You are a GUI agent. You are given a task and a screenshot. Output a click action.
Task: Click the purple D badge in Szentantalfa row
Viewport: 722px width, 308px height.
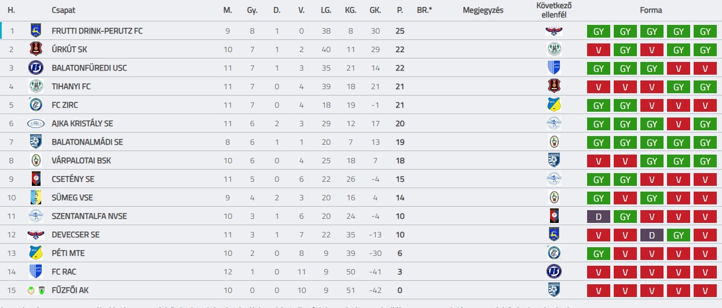point(599,217)
